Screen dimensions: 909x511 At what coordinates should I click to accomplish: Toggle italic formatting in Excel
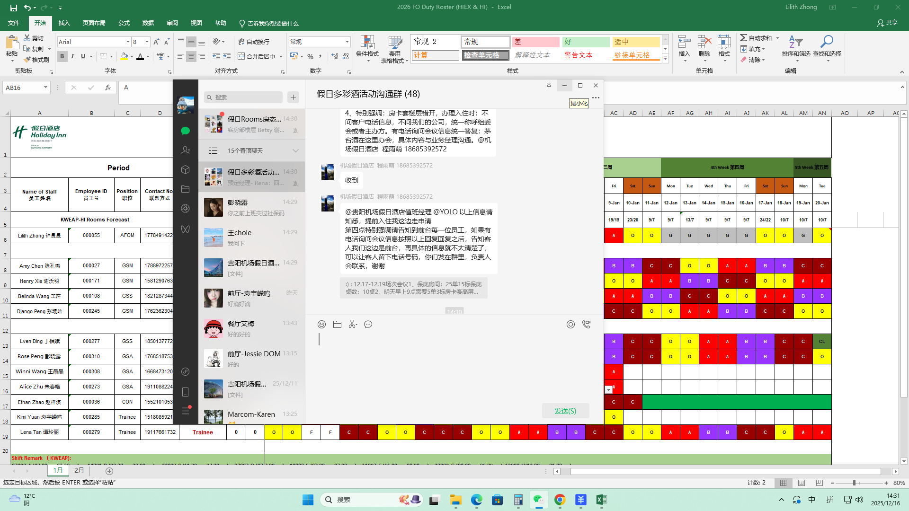pos(72,56)
